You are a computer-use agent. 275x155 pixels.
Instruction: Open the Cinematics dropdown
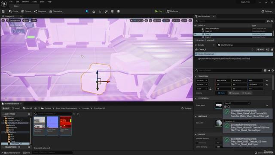(x=56, y=11)
